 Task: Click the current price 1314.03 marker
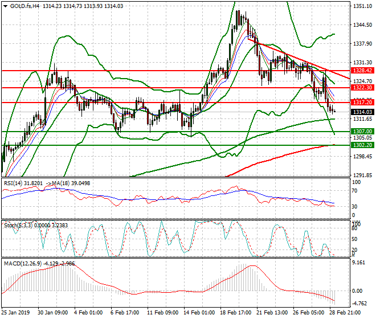(361, 112)
